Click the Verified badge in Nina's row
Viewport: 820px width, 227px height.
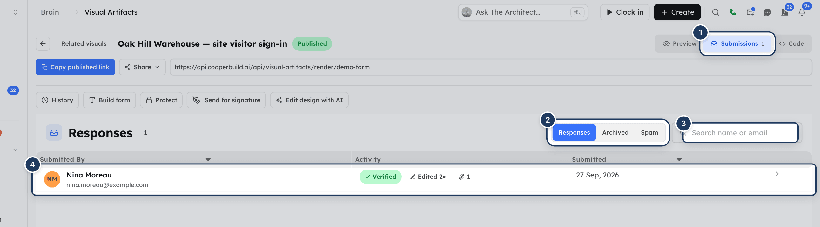[380, 177]
